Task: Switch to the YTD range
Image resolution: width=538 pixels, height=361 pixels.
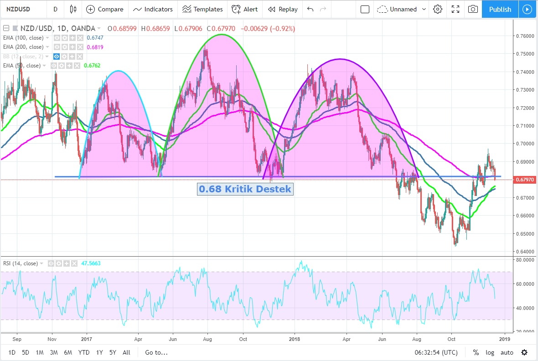Action: coord(84,352)
